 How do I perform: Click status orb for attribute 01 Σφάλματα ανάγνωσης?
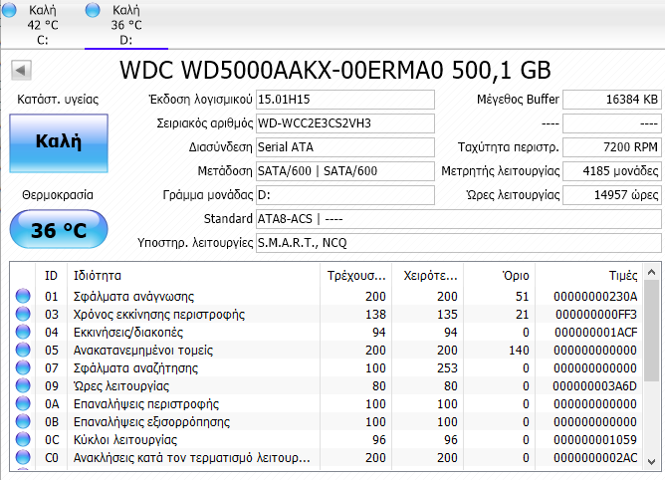pos(23,296)
